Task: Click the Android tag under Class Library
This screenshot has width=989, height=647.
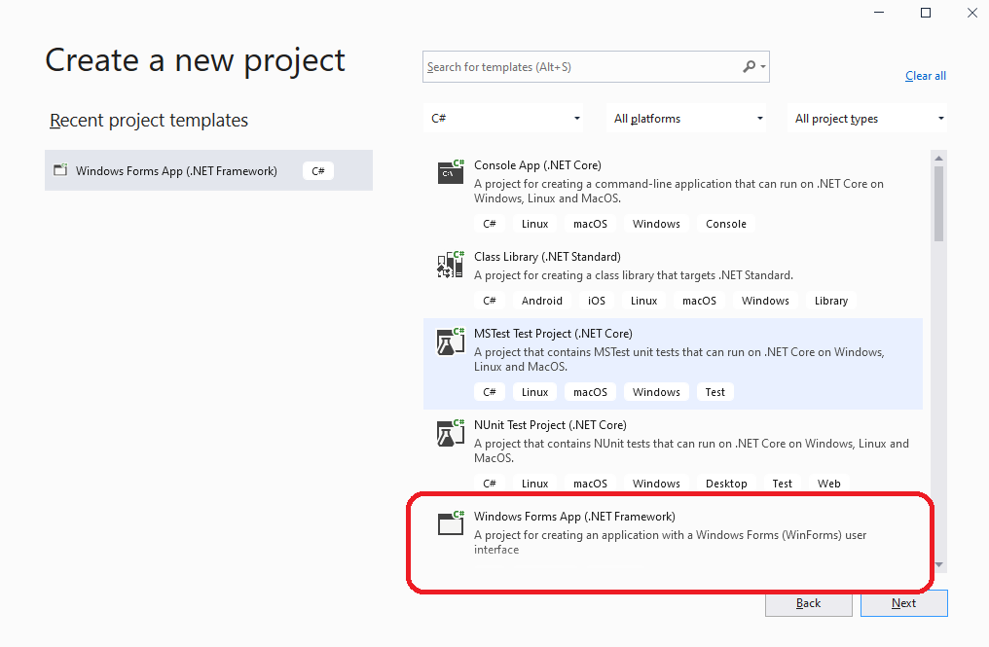Action: click(x=542, y=301)
